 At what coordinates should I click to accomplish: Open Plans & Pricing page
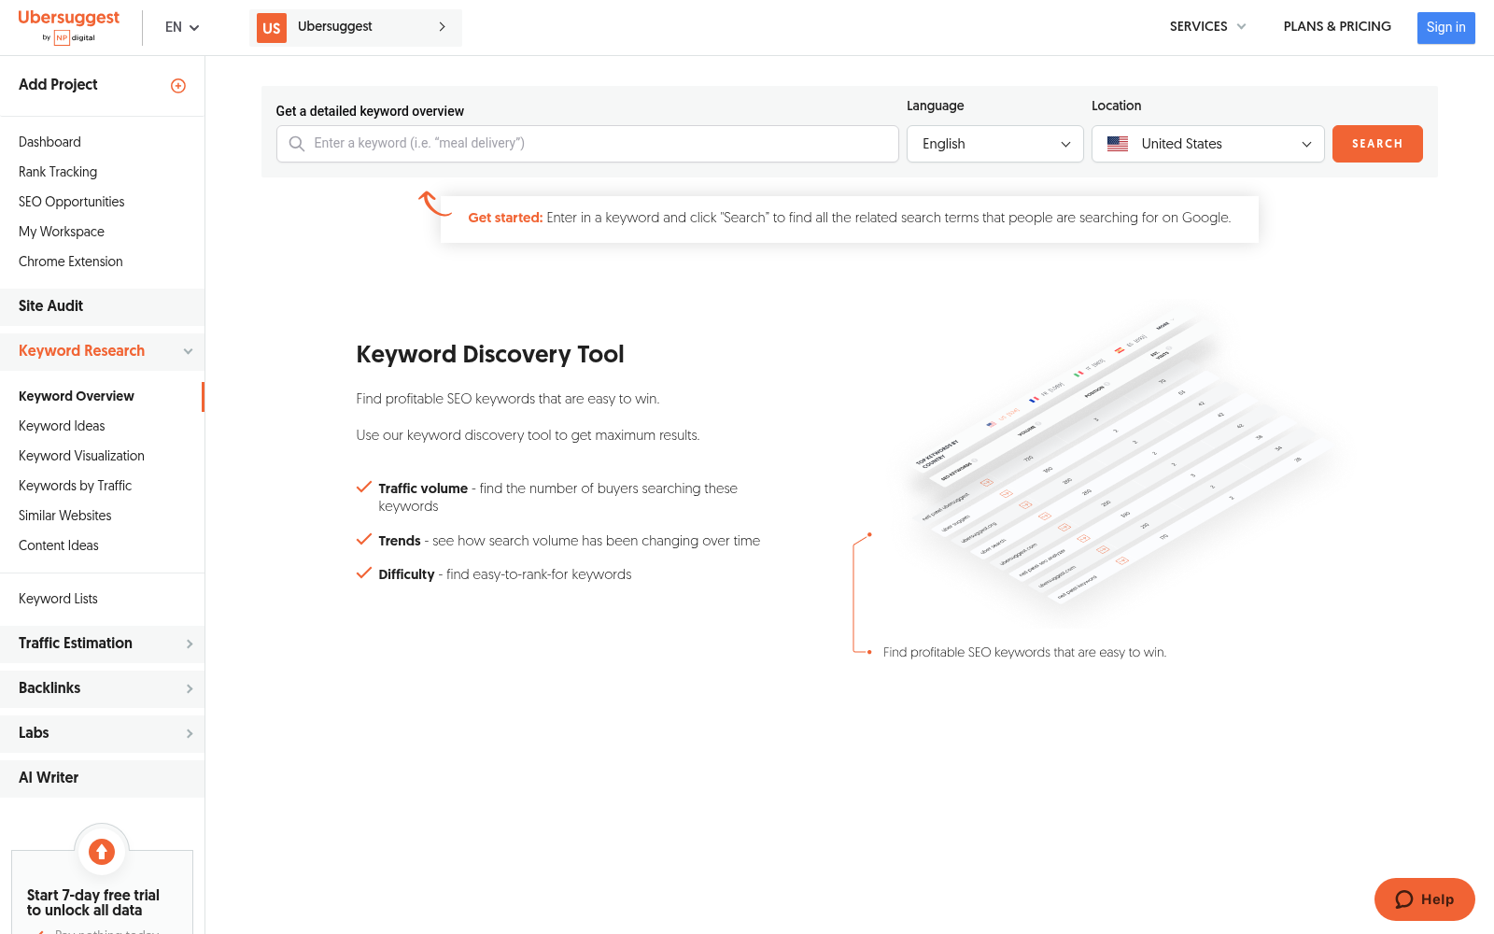click(1337, 26)
